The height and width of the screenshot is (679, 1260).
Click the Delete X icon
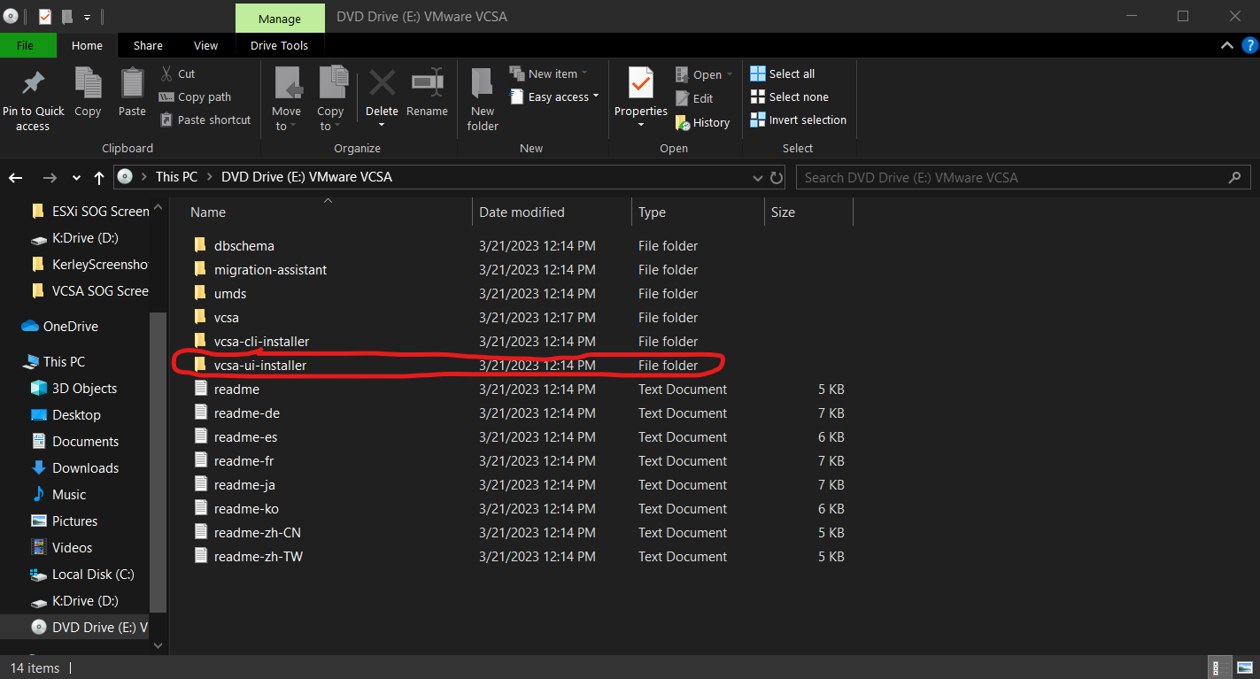[383, 83]
